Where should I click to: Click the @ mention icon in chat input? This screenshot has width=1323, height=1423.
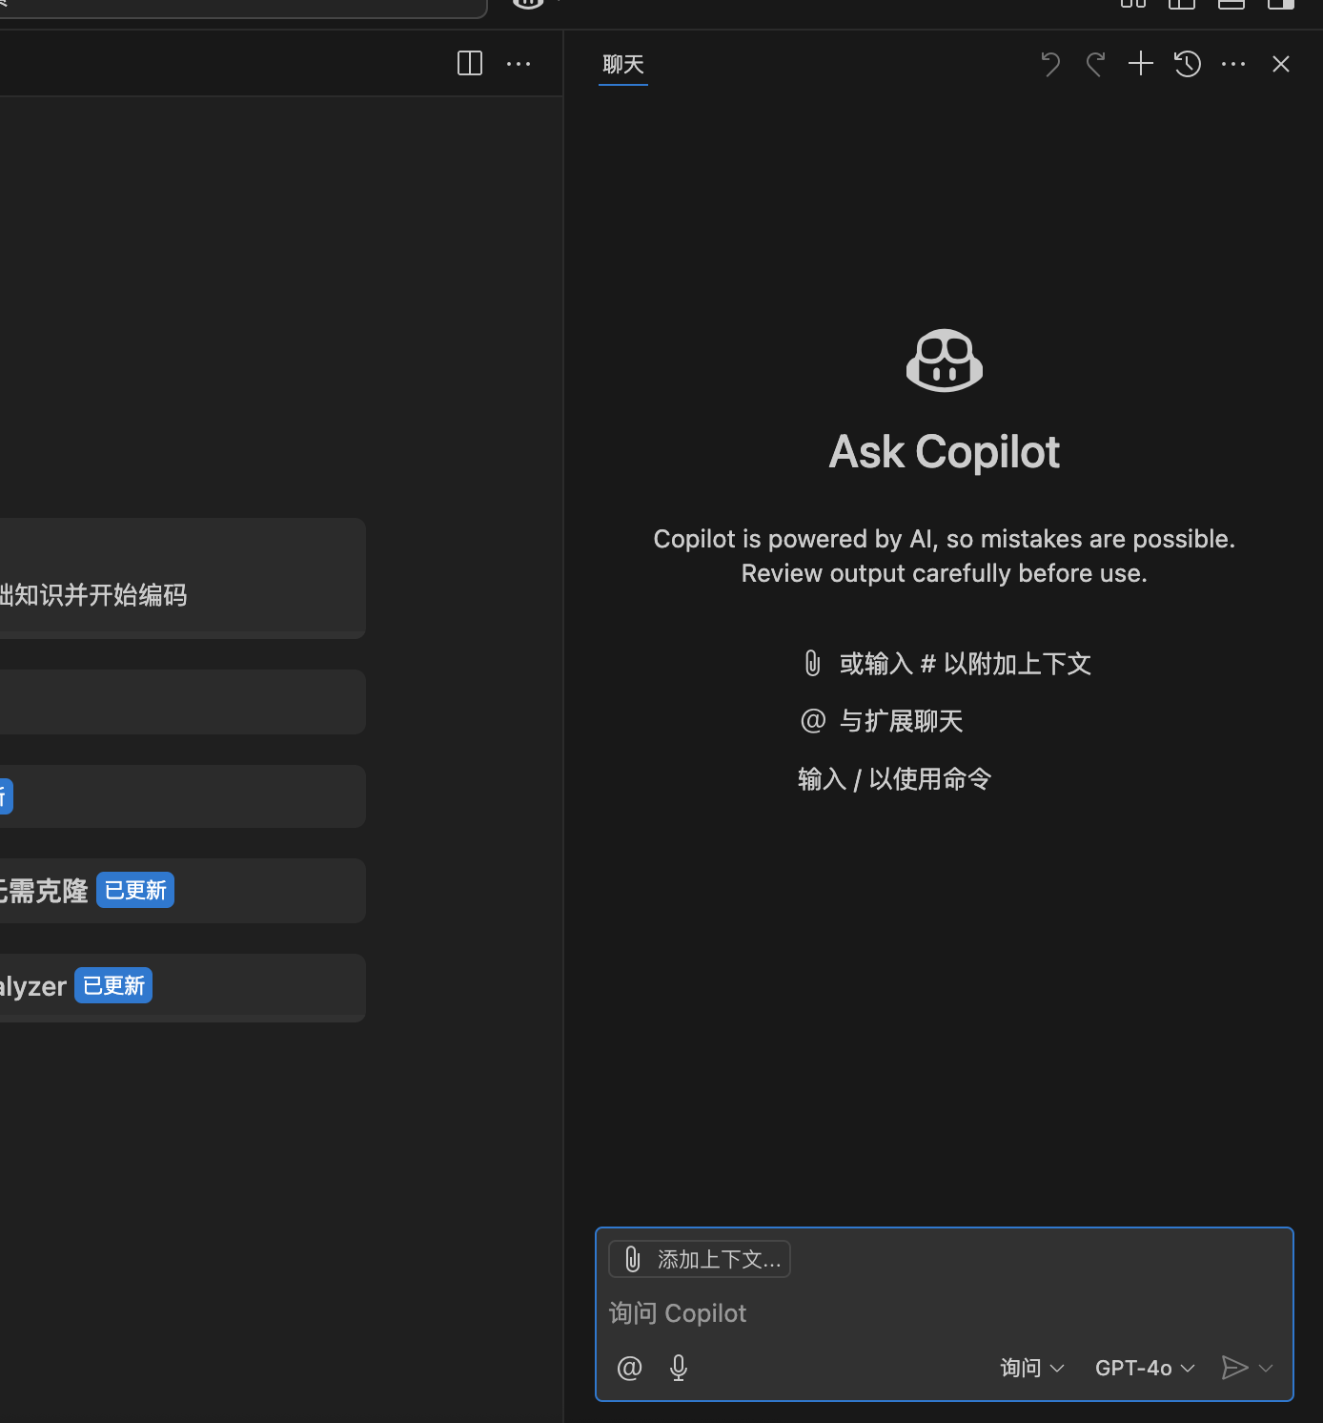[630, 1368]
